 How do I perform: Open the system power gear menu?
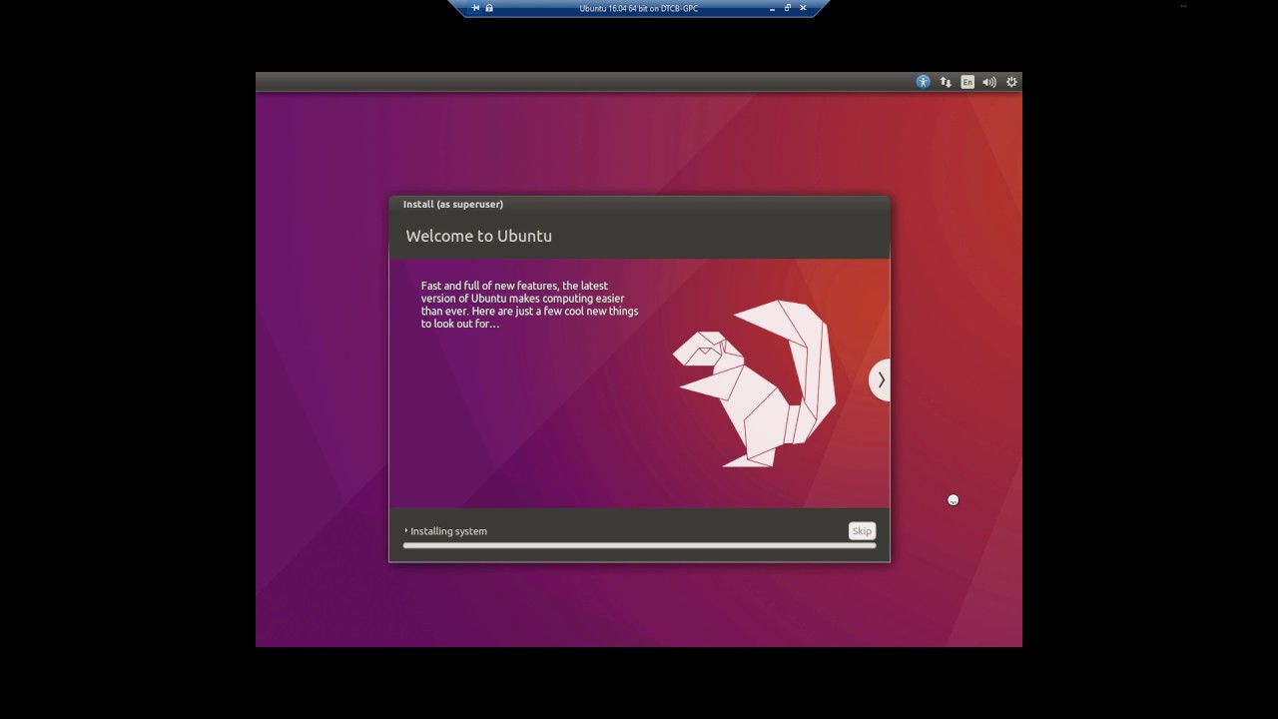pyautogui.click(x=1011, y=82)
